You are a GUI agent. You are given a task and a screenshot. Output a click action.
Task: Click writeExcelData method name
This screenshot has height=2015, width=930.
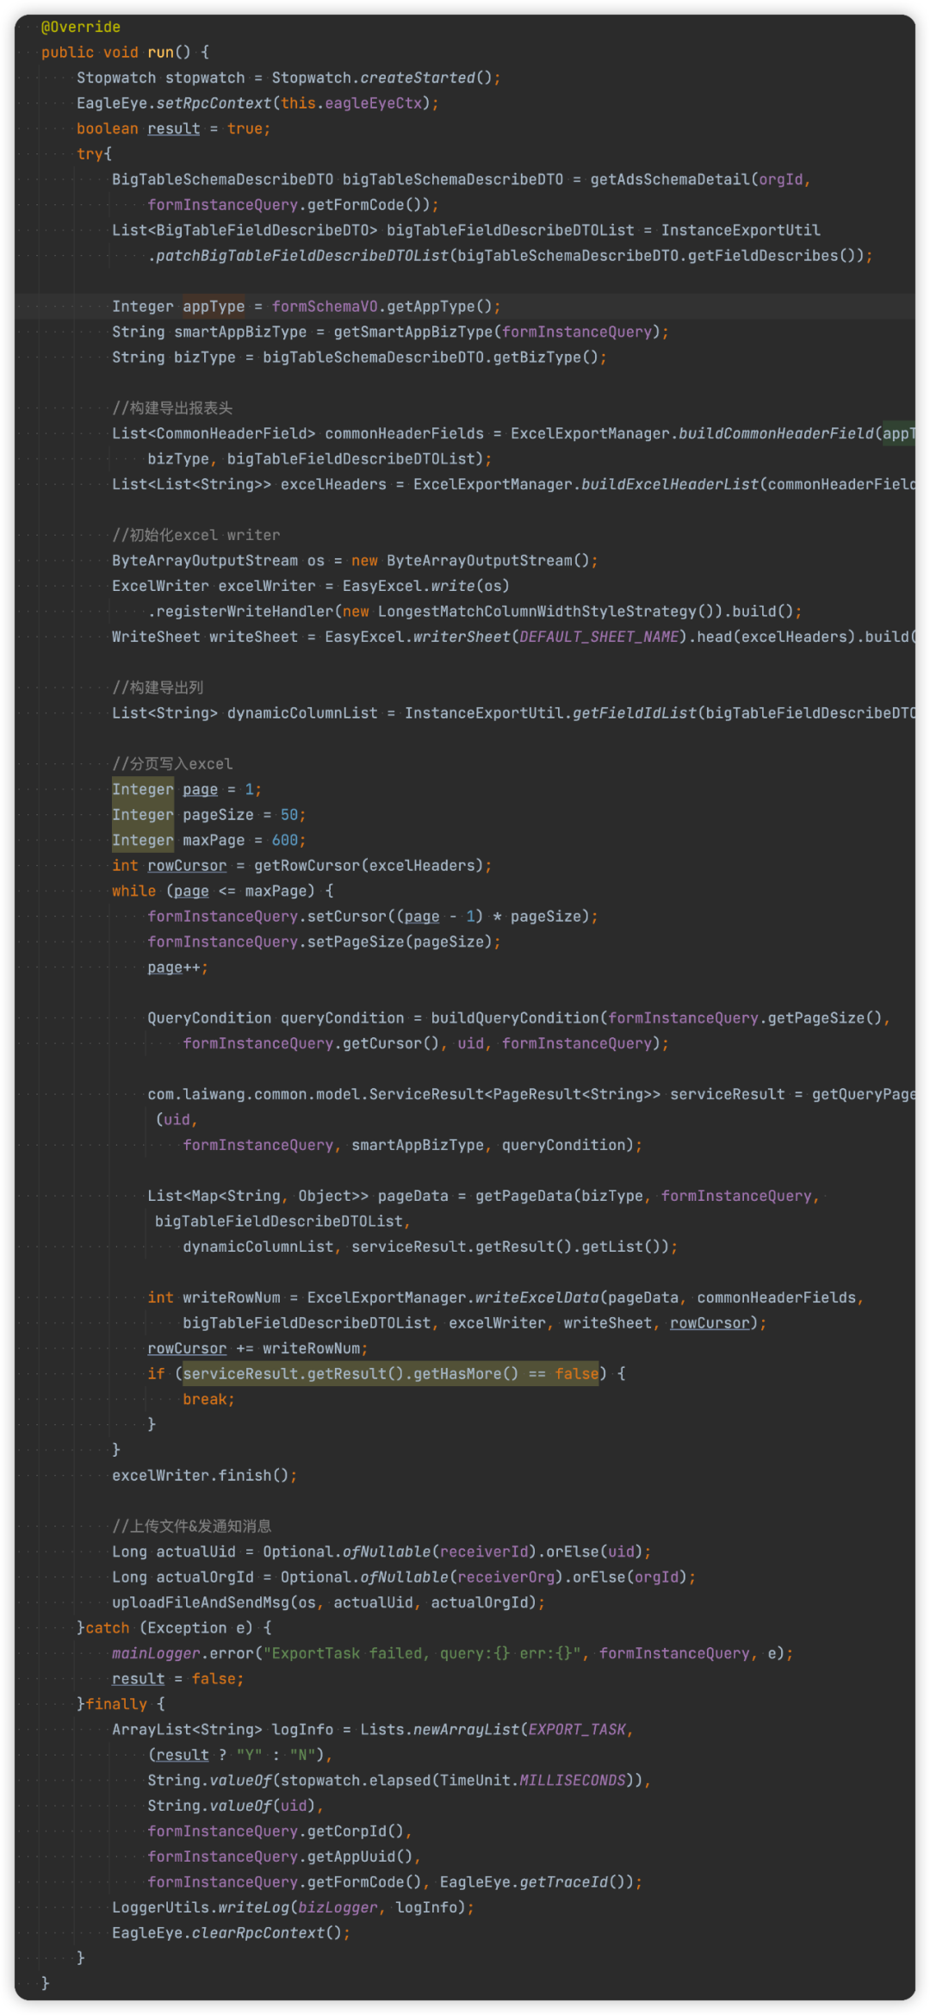[x=536, y=1297]
